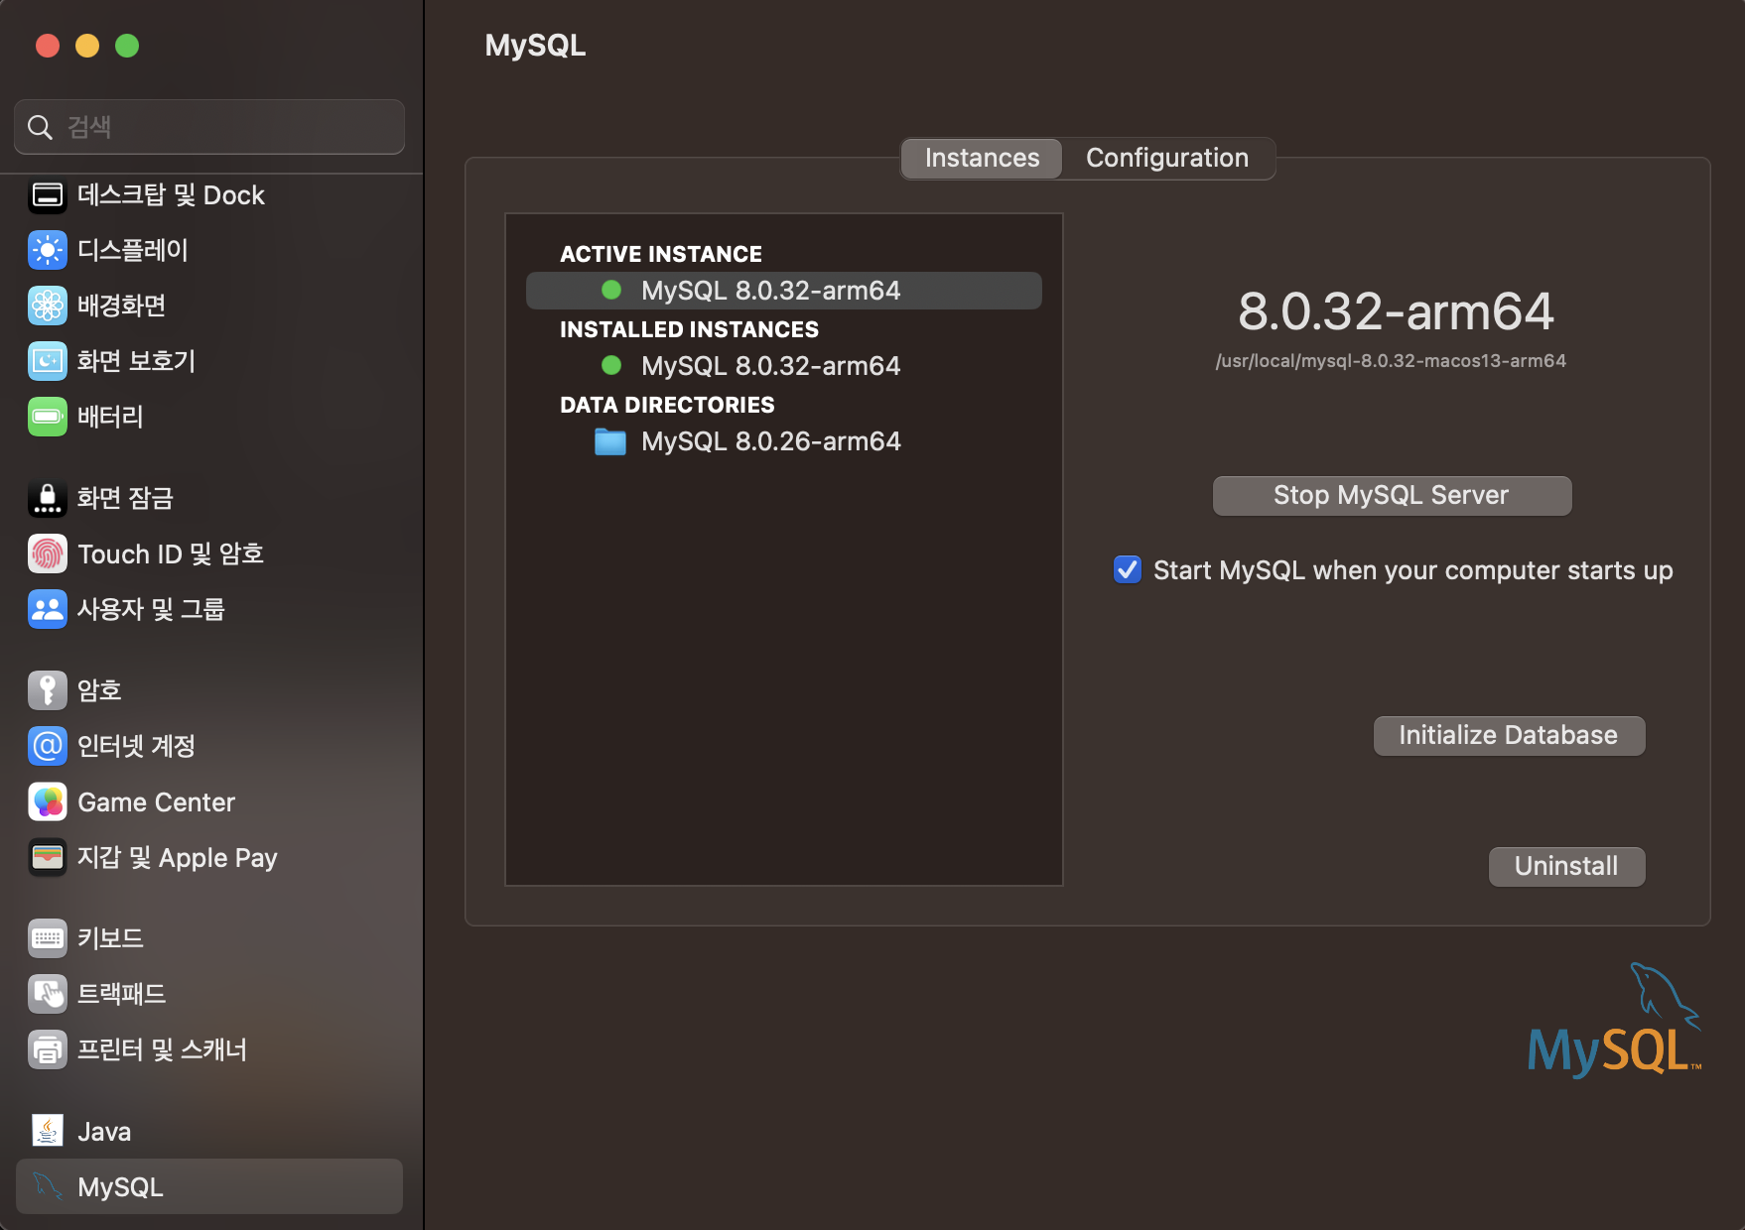Open Desktop & Dock settings icon

pos(48,194)
